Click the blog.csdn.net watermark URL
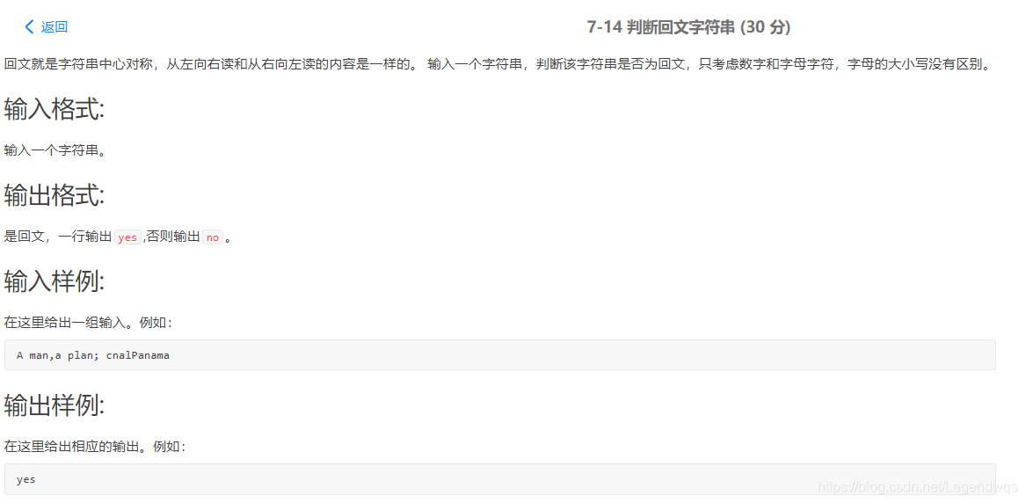1026x503 pixels. pyautogui.click(x=918, y=487)
